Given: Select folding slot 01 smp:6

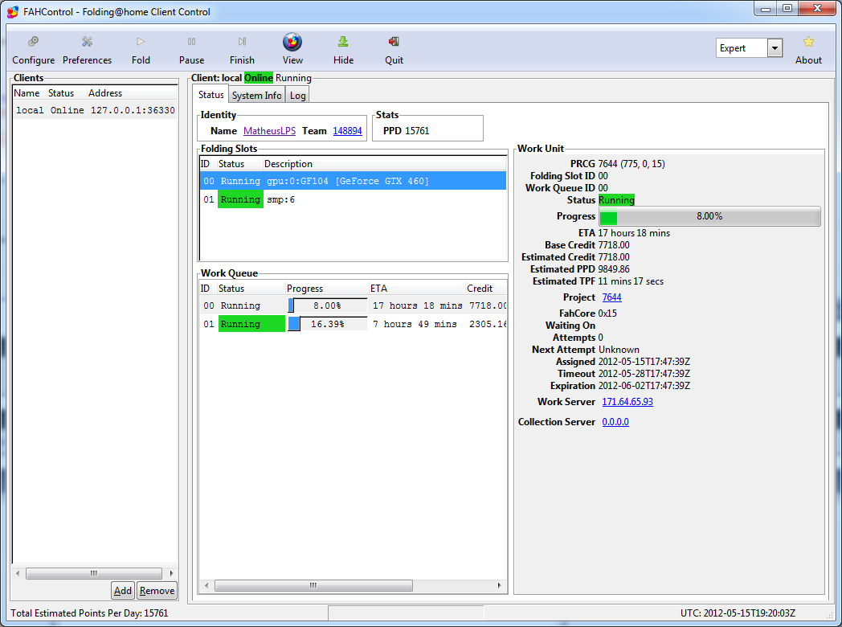Looking at the screenshot, I should coord(353,199).
